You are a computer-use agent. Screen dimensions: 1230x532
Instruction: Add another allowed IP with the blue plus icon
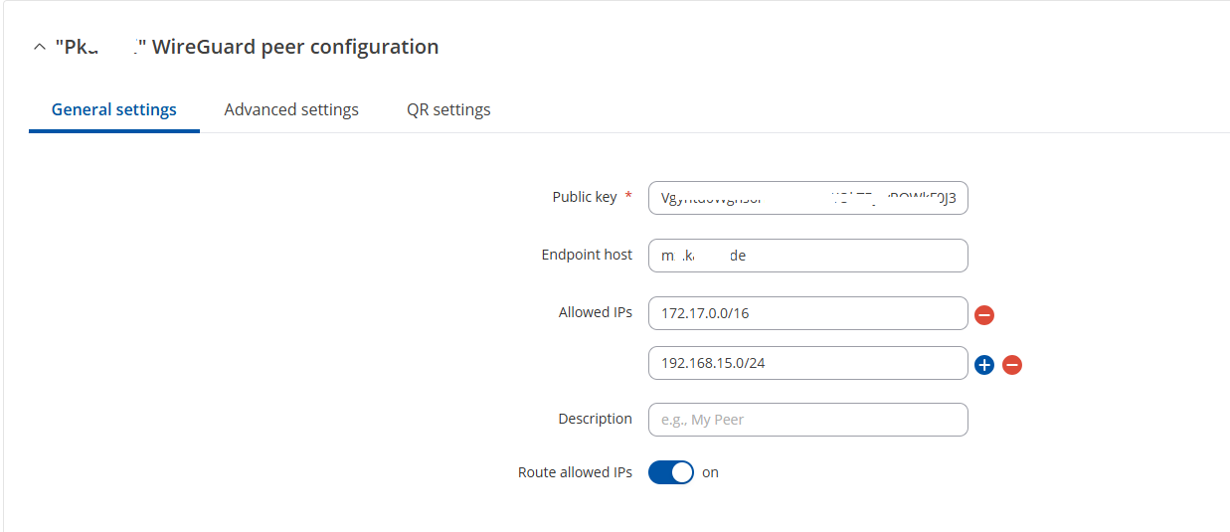tap(984, 365)
